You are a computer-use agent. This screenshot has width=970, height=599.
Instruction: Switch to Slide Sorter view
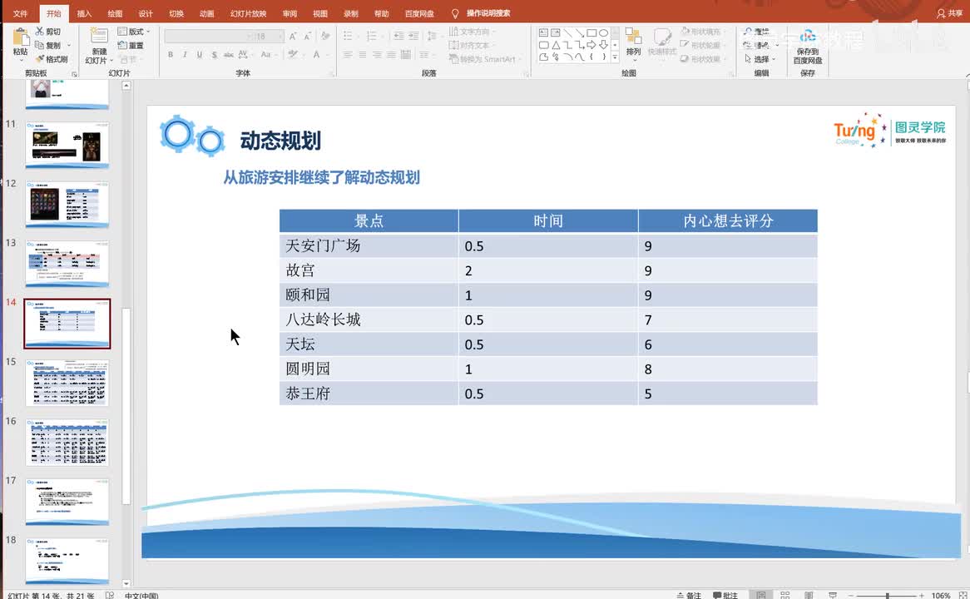785,595
